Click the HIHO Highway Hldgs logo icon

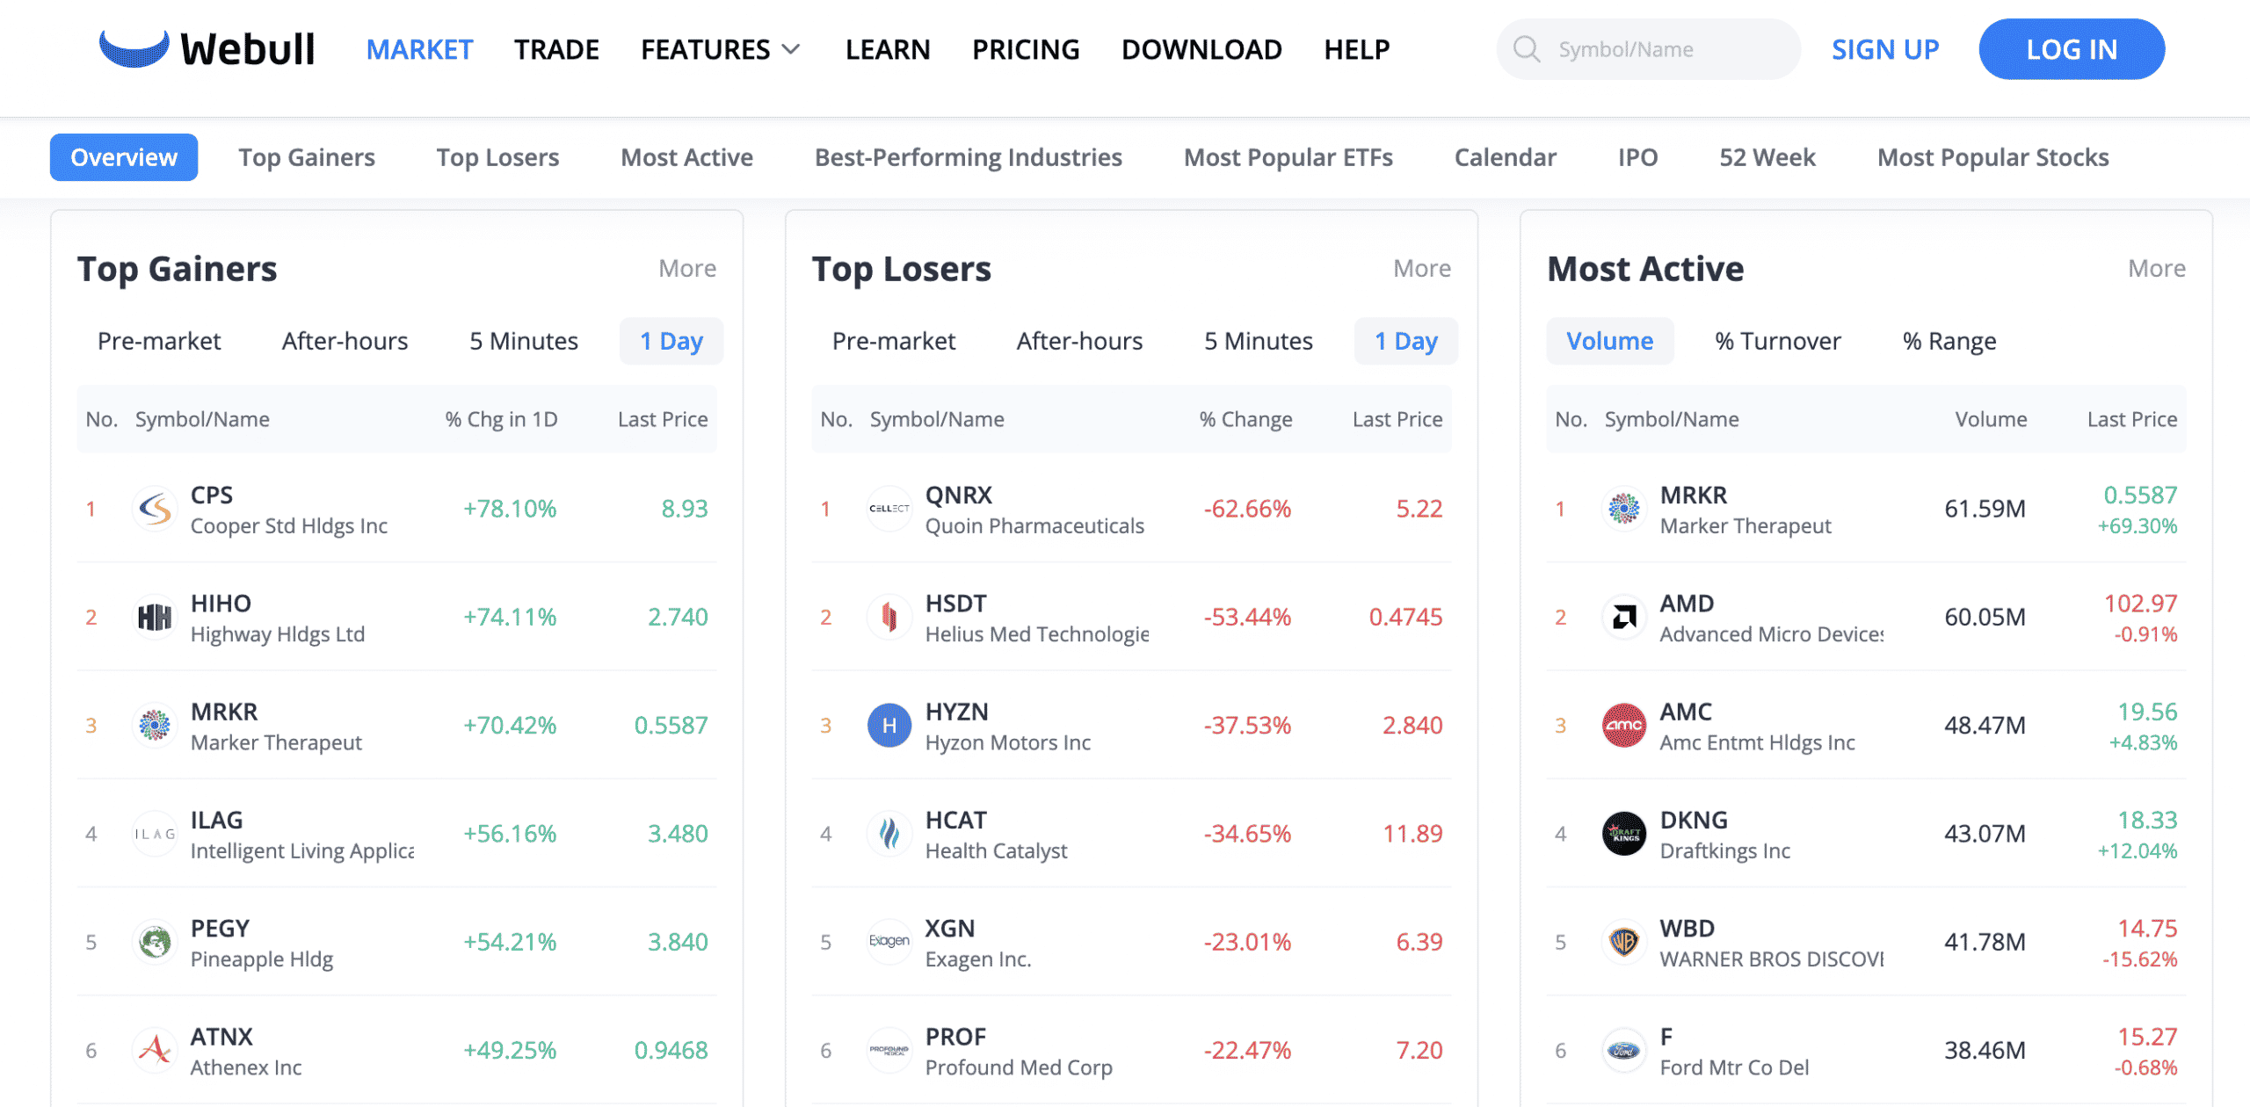click(155, 617)
